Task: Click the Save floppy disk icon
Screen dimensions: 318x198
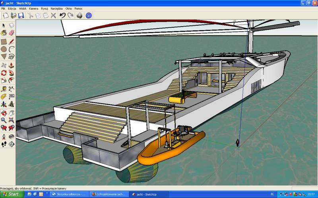Action: (x=21, y=15)
